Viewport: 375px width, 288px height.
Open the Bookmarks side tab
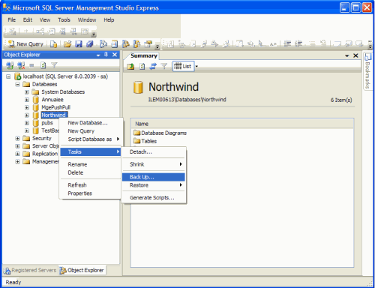coord(367,71)
